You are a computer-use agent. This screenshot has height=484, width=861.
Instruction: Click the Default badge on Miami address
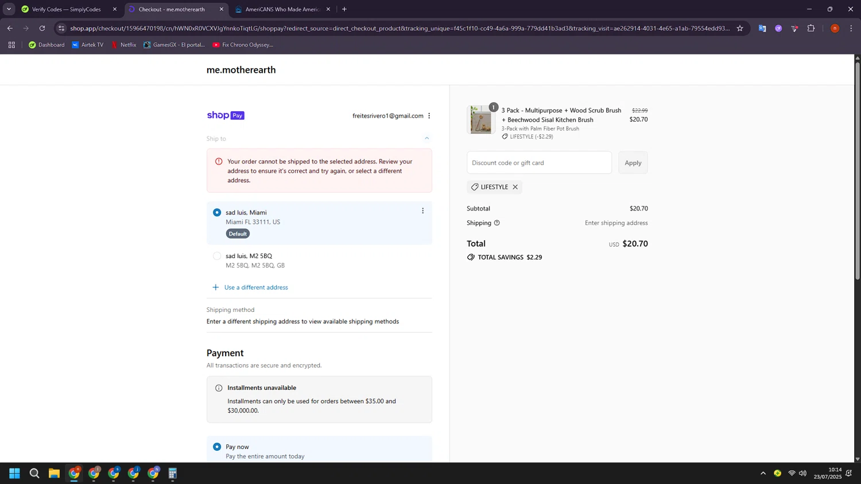coord(238,233)
